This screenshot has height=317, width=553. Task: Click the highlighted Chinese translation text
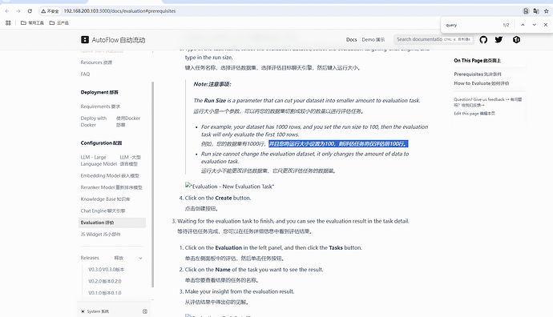[338, 144]
